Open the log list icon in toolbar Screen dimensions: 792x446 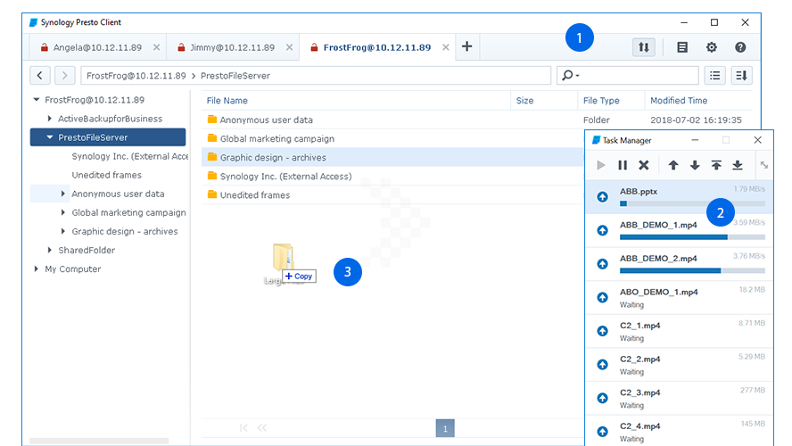click(682, 47)
